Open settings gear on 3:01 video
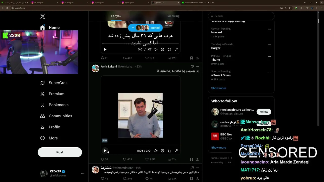 point(163,151)
